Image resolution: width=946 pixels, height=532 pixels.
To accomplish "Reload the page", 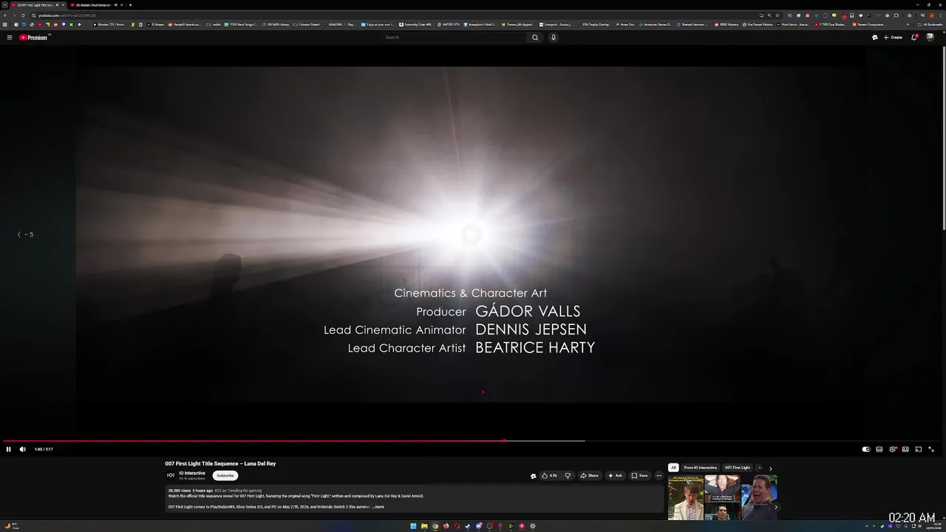I will tap(23, 16).
